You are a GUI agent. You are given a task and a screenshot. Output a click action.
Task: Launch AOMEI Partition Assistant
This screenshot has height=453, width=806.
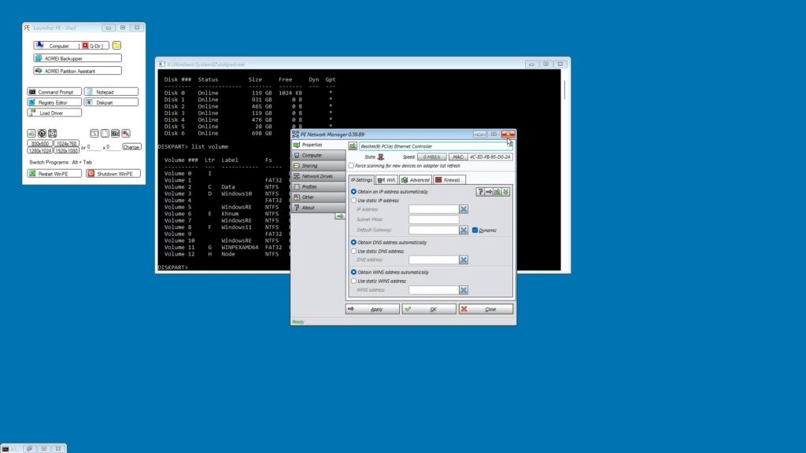click(77, 71)
